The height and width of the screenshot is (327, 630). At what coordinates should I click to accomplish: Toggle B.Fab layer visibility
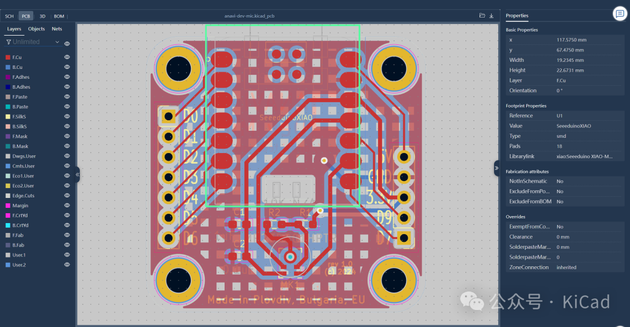67,245
